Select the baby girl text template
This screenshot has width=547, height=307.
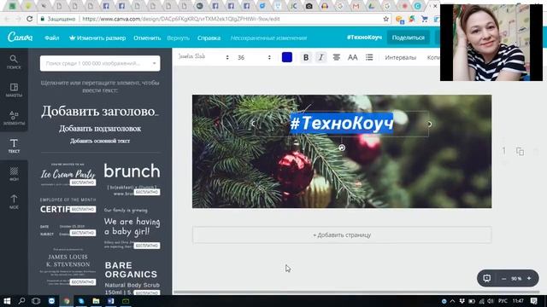(132, 228)
